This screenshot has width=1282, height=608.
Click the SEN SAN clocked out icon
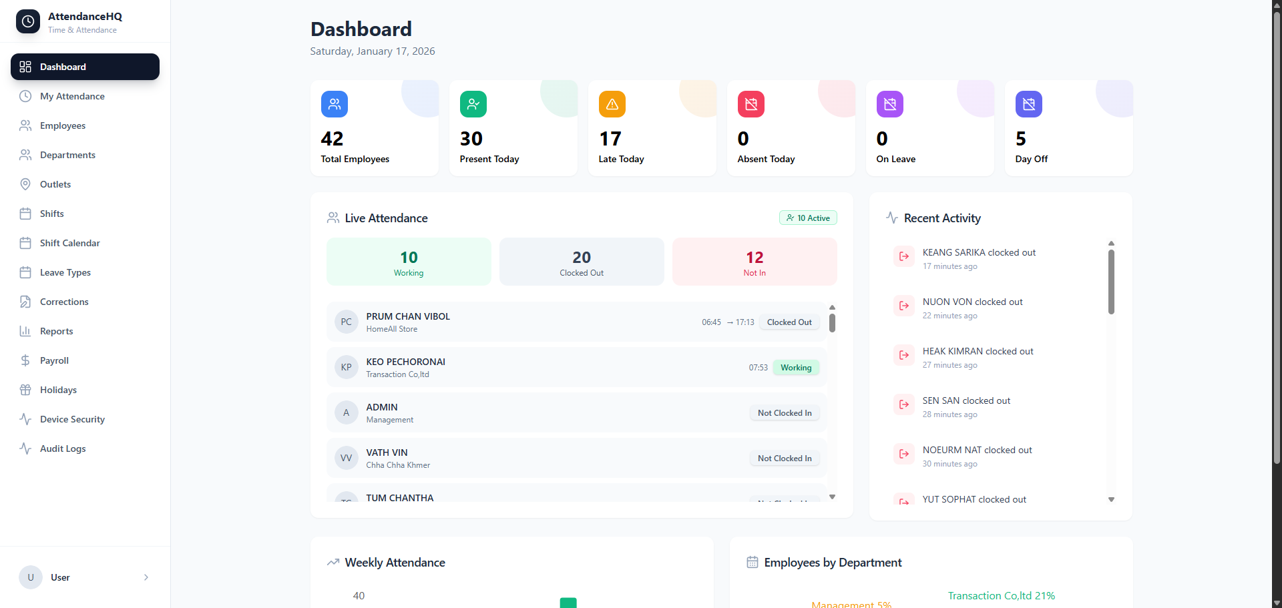click(x=904, y=404)
